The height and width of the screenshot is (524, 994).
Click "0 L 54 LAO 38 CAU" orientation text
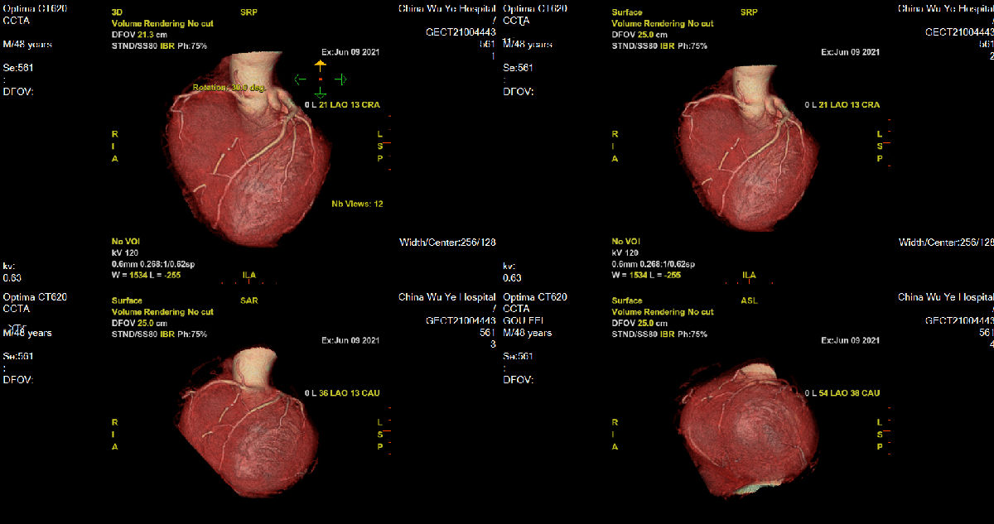[842, 392]
